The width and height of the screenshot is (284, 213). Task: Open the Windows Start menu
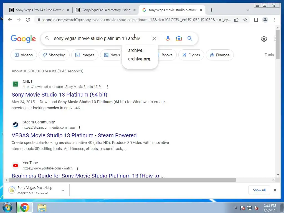[x=7, y=207]
